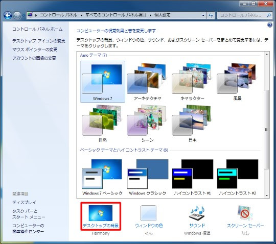
Task: Click the theme list vertical scrollbar thumb
Action: click(266, 130)
